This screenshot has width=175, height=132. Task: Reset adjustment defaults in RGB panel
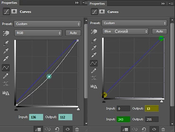coord(57,129)
